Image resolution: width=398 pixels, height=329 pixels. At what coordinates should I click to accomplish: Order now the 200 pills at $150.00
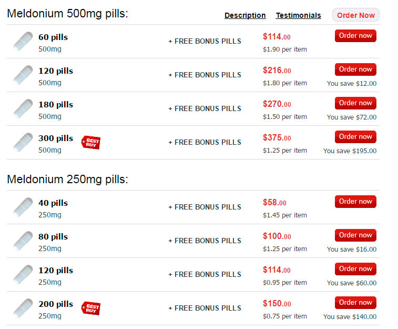[x=355, y=303]
